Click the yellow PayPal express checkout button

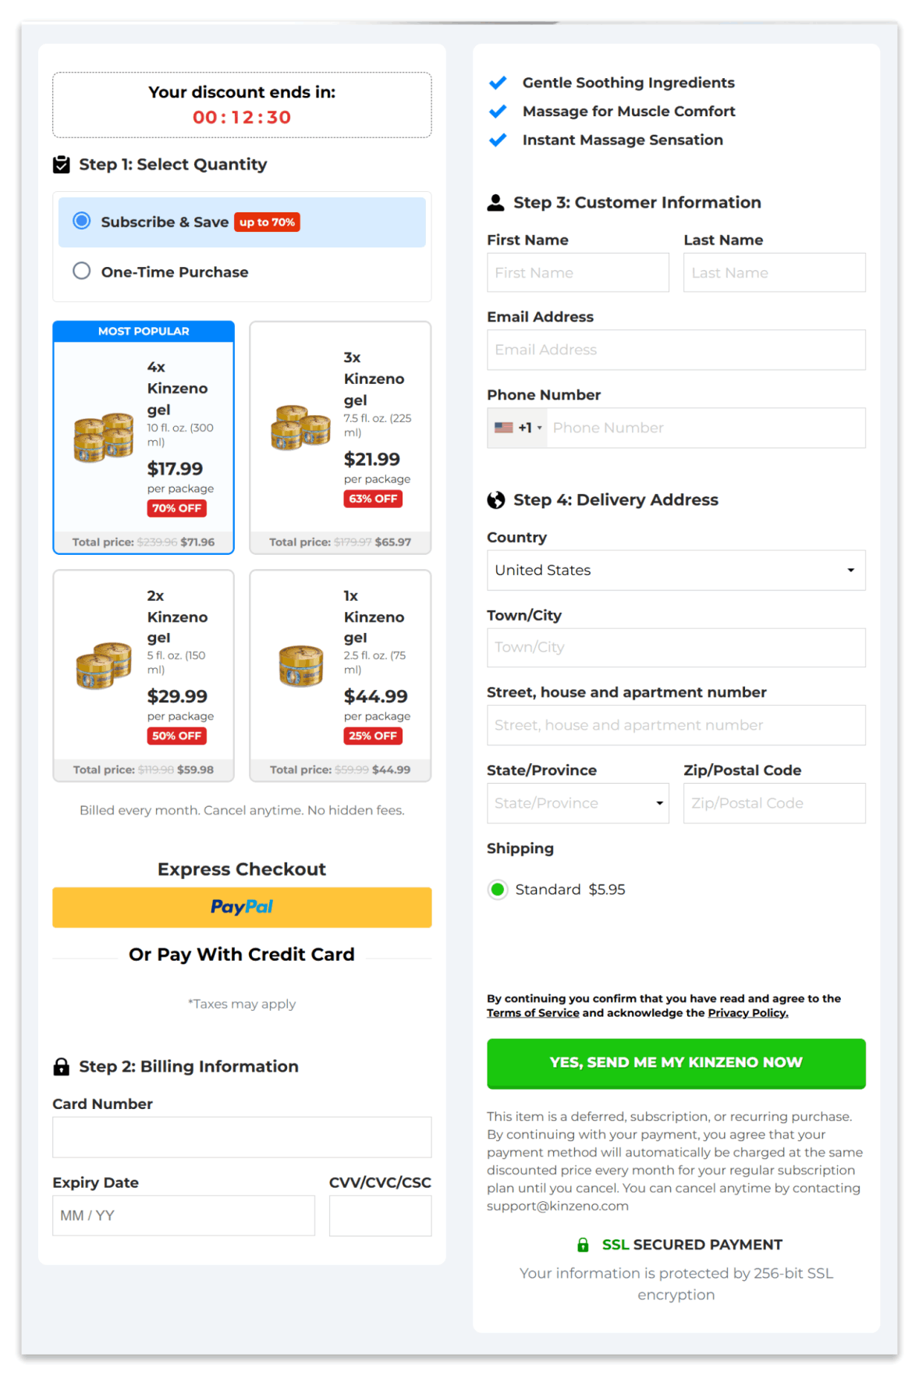point(242,908)
